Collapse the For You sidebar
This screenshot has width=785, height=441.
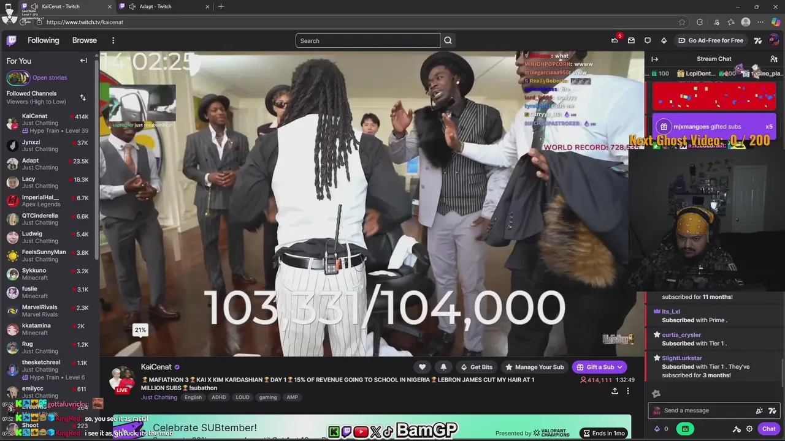pyautogui.click(x=83, y=61)
